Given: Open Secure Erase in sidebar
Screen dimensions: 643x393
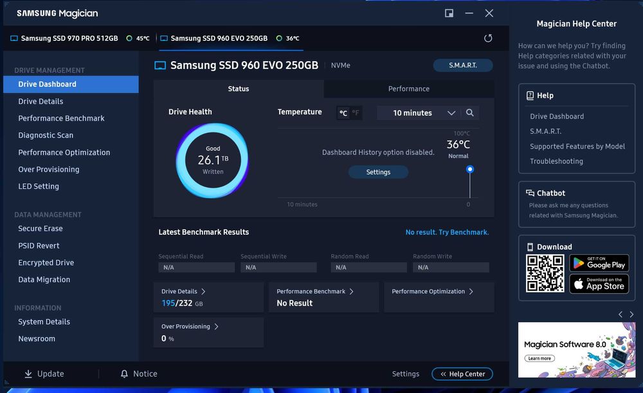Looking at the screenshot, I should click(x=40, y=228).
